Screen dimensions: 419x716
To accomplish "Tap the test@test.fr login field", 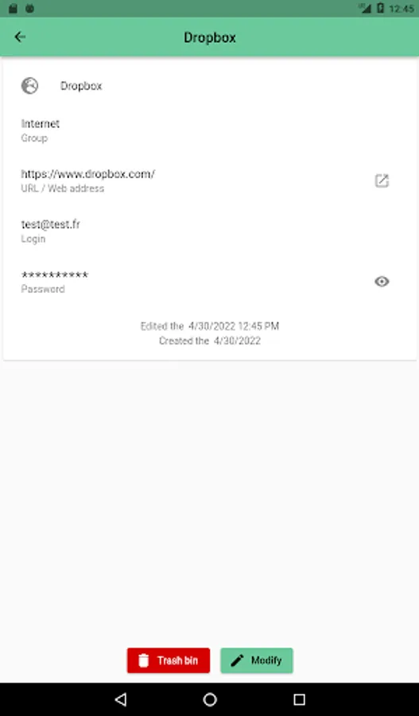I will [51, 224].
